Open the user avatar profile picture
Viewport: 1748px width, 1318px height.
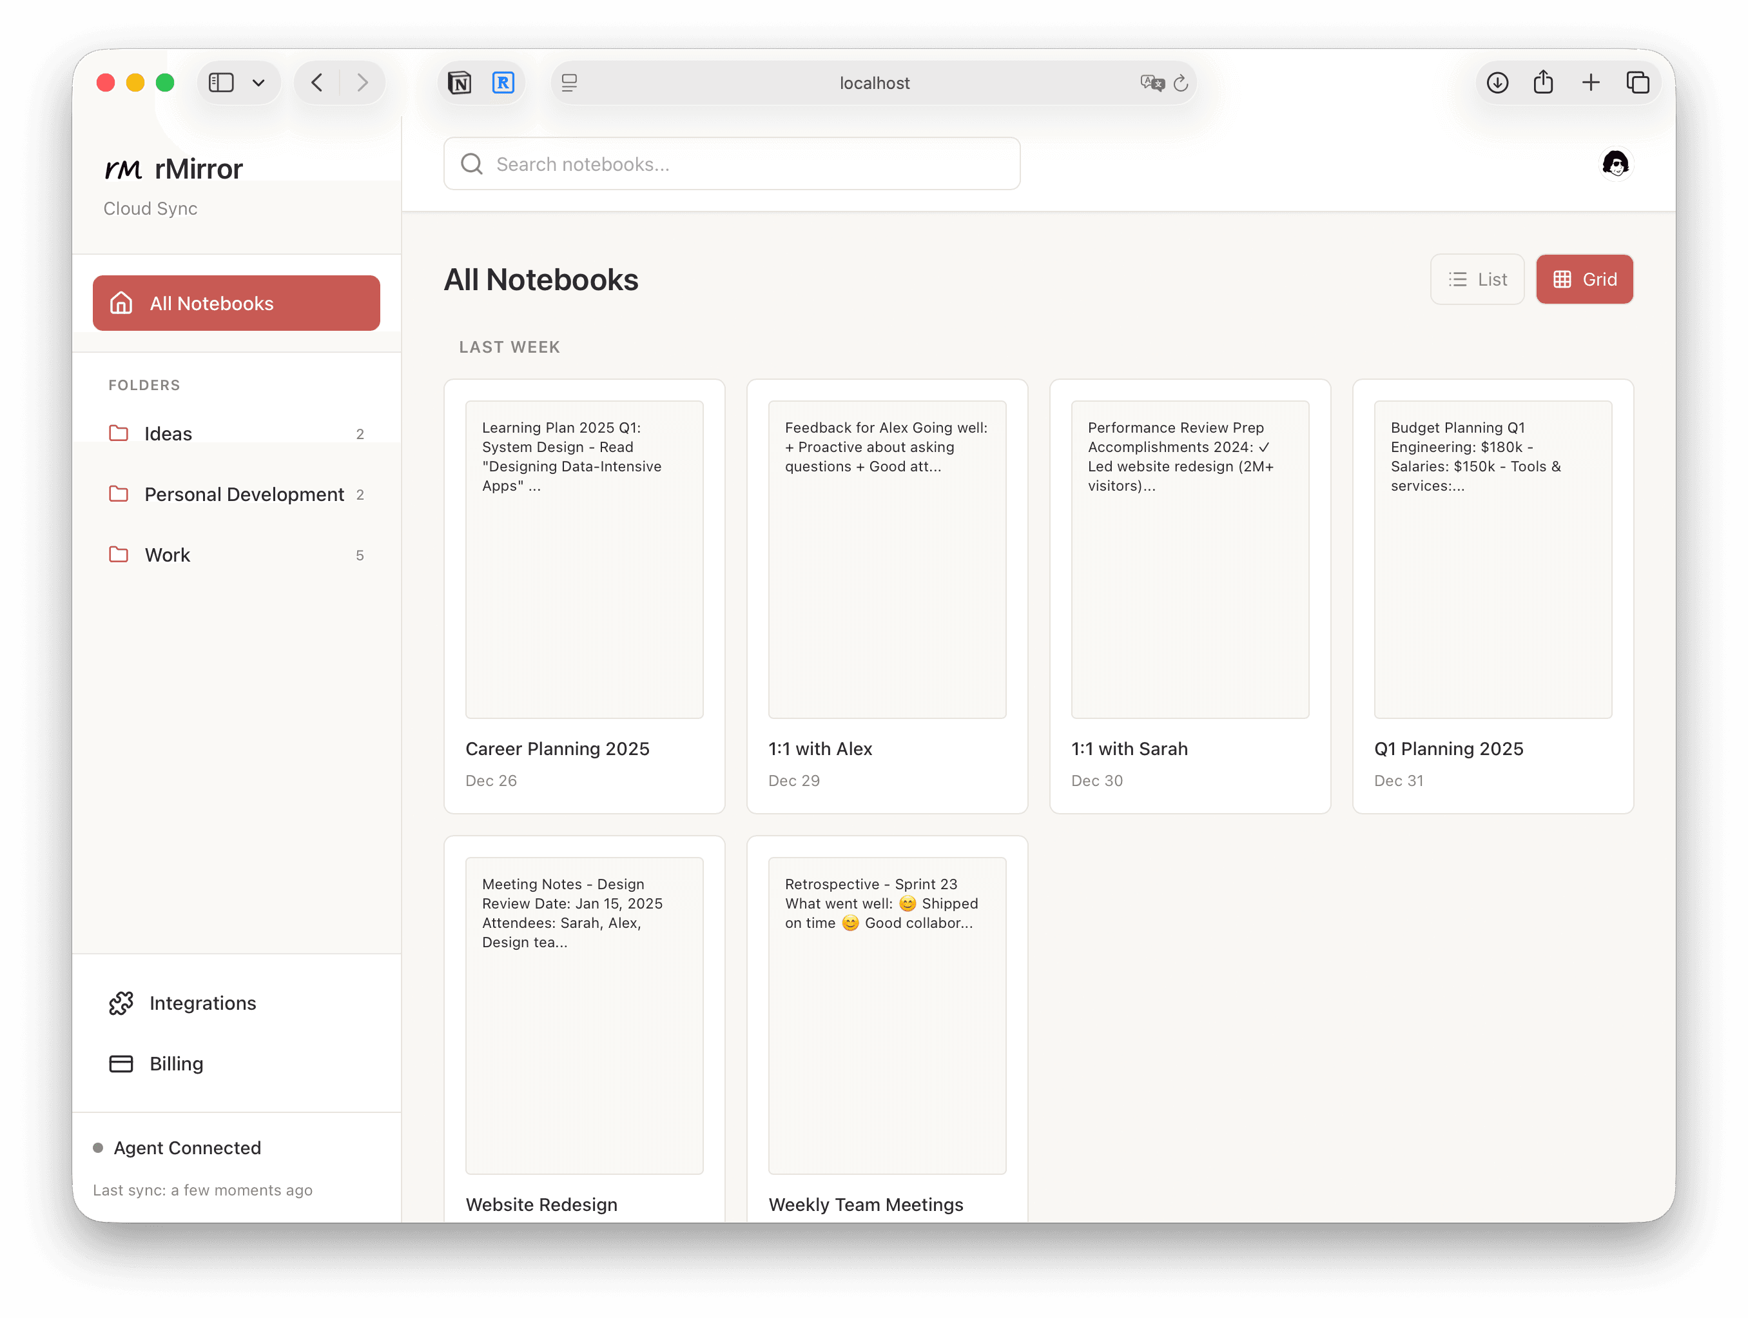(1617, 164)
